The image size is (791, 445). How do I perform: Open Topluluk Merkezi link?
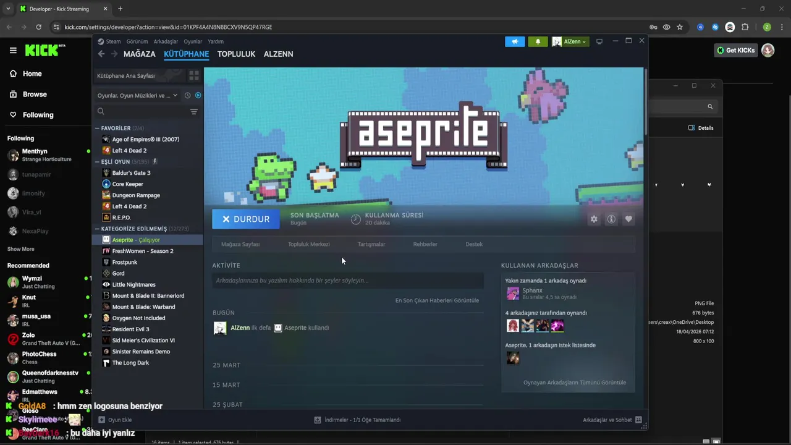click(x=309, y=244)
